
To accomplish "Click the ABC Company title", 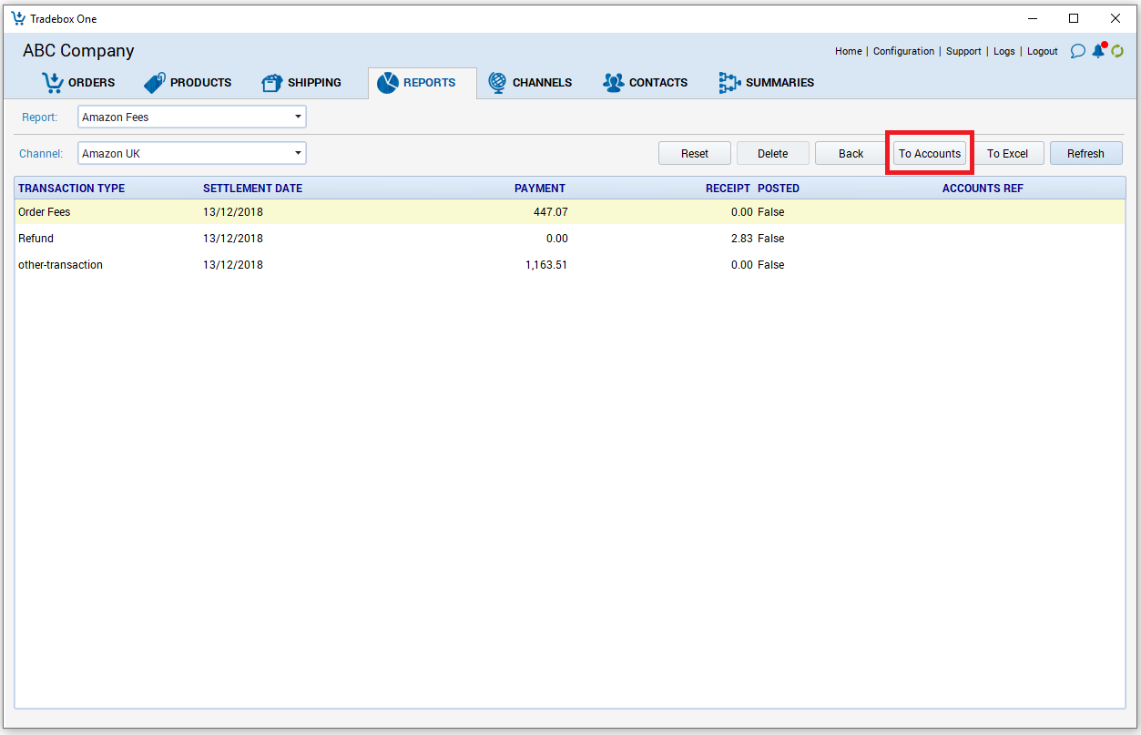I will pyautogui.click(x=78, y=51).
